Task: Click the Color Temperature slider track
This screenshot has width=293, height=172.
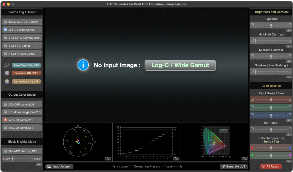Action: coord(271,148)
